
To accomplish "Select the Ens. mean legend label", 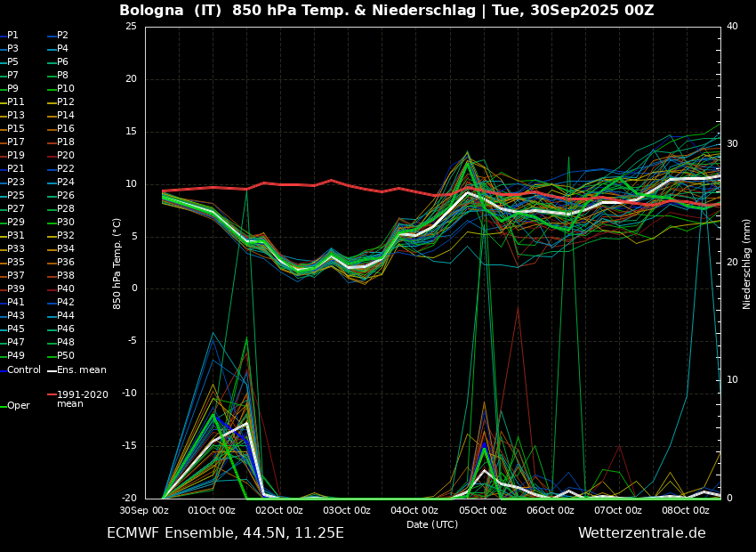I will pos(81,369).
